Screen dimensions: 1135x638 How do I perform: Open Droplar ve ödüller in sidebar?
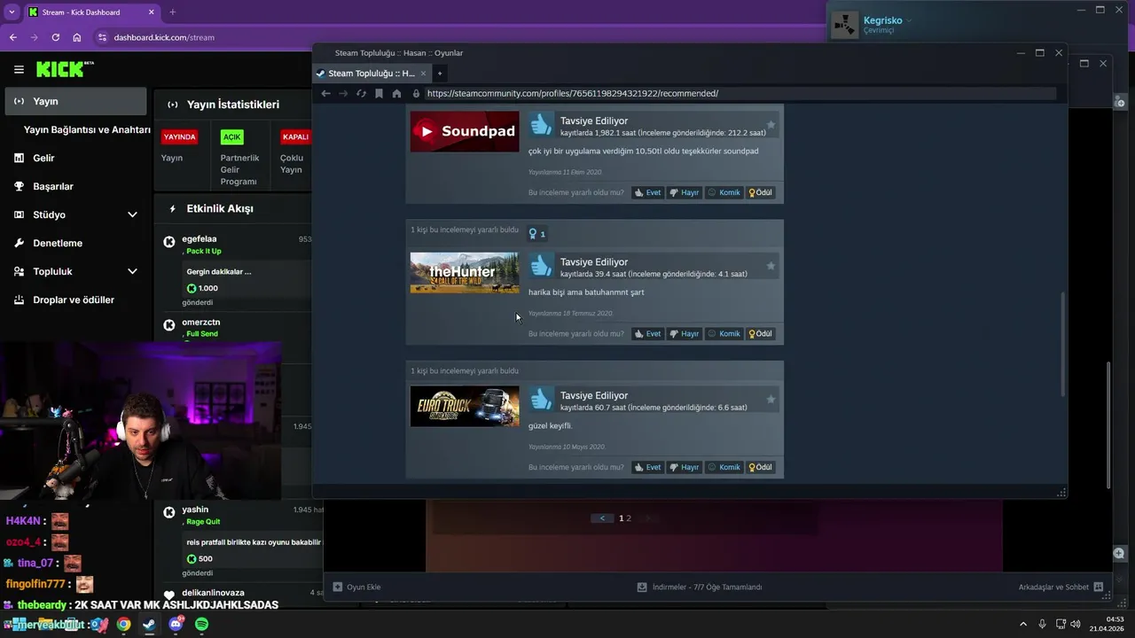75,300
